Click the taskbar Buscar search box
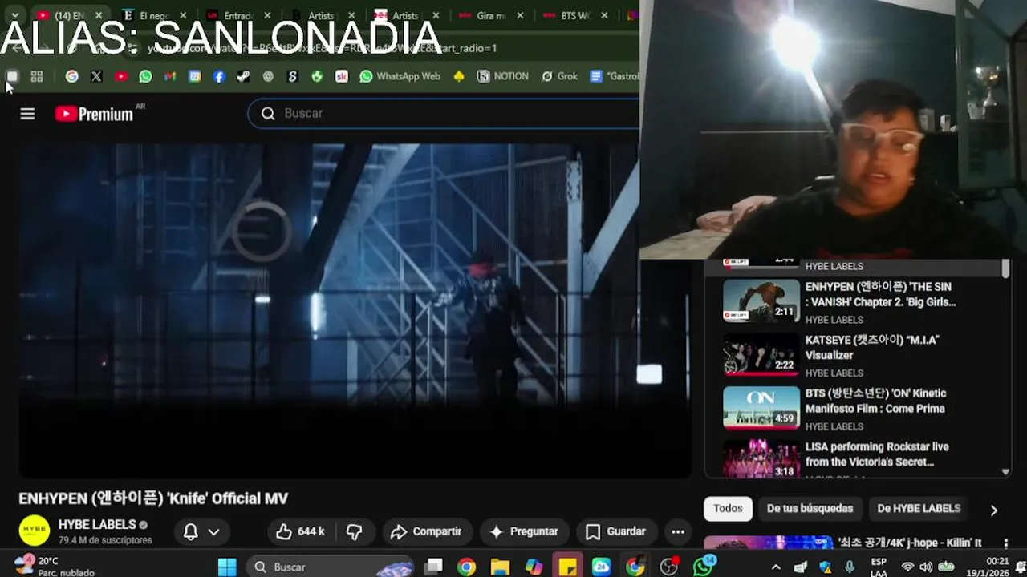Screen dimensions: 1027x577 click(x=329, y=567)
